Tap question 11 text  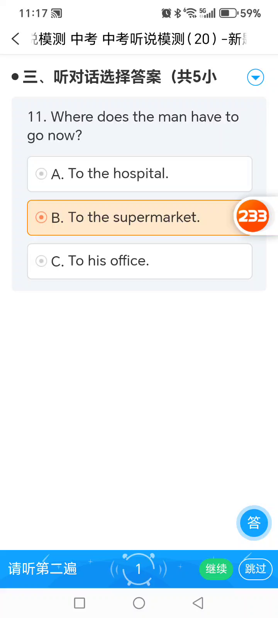pos(133,126)
